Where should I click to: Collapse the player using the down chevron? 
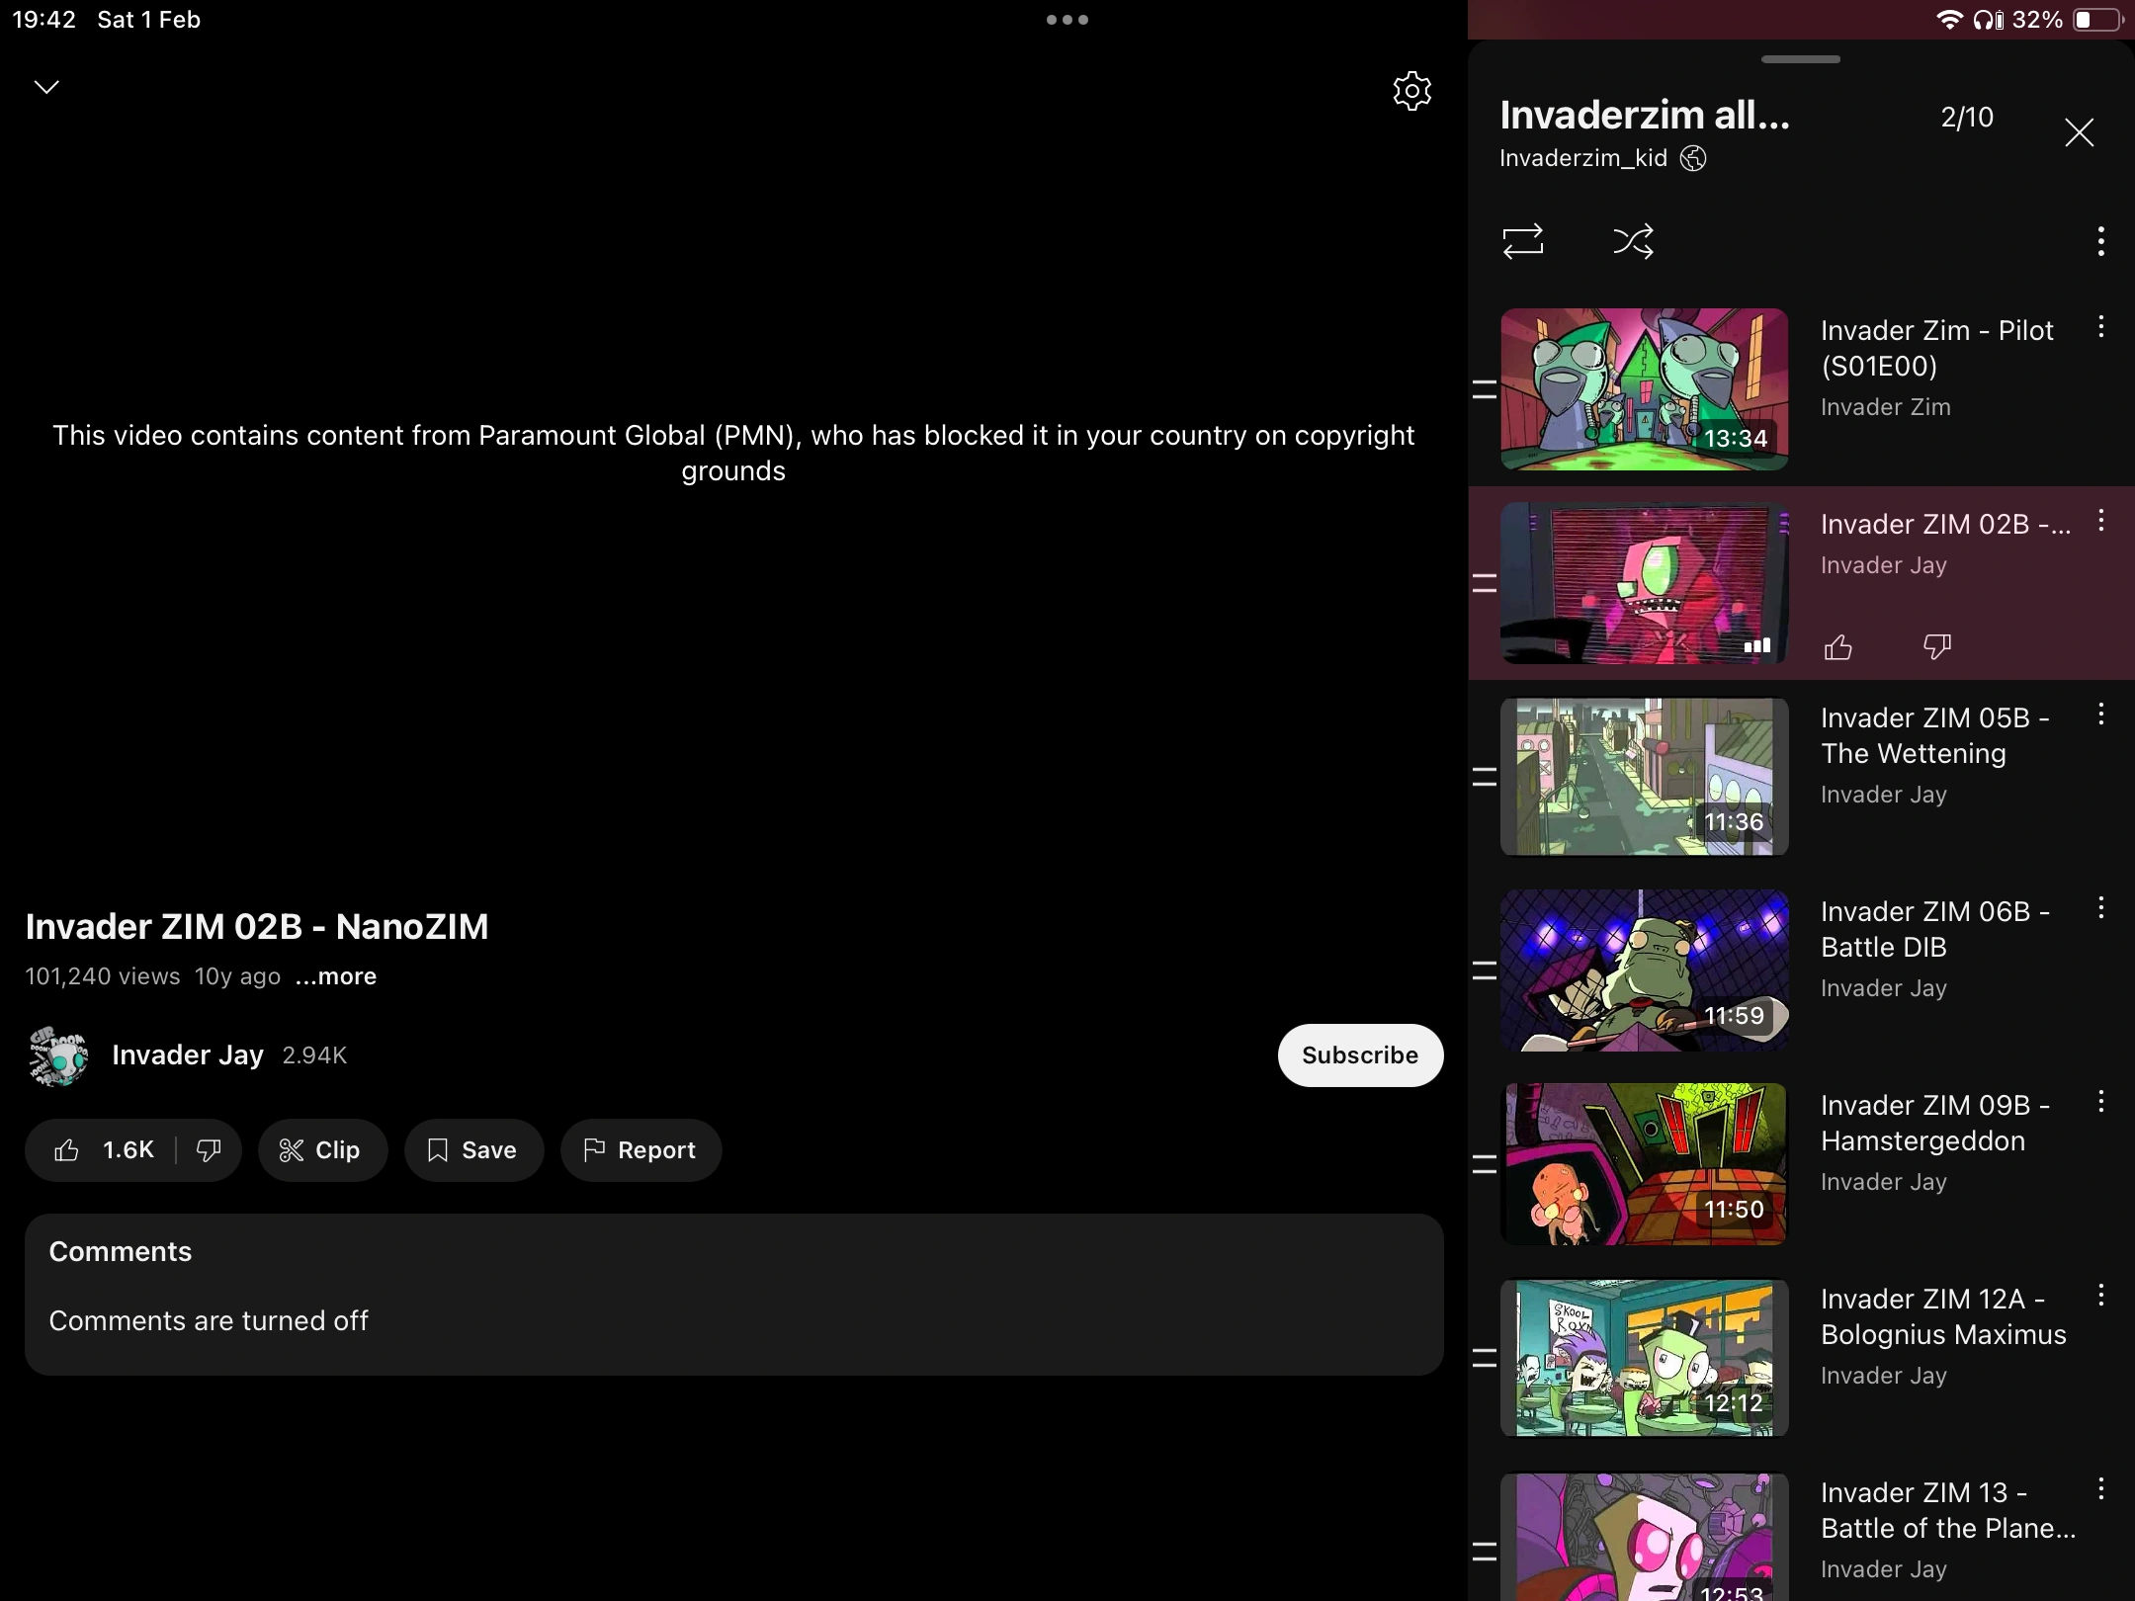[46, 86]
